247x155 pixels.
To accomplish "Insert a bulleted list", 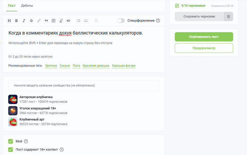I will coord(79,20).
